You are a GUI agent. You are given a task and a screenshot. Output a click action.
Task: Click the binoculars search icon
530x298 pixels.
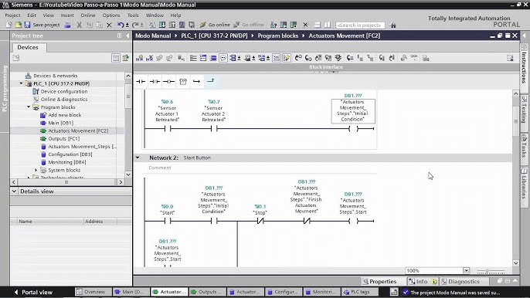392,25
